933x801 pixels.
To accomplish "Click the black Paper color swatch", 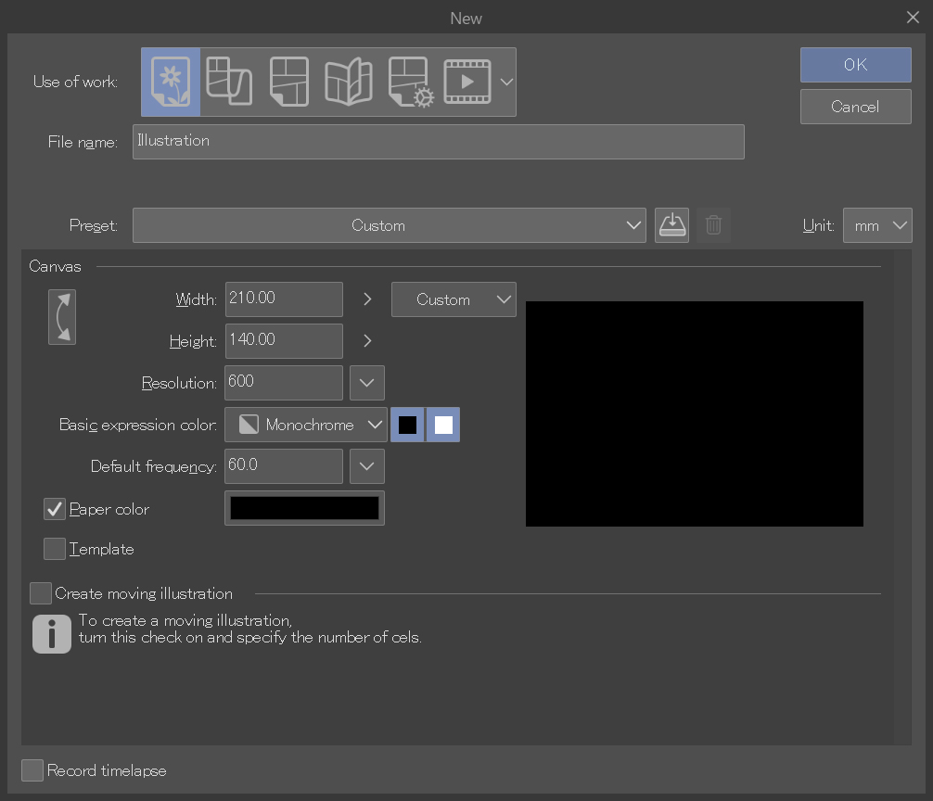I will point(304,508).
